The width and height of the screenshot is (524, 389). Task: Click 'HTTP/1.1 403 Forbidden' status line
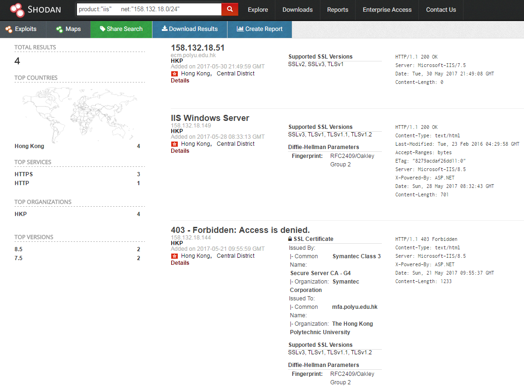tap(426, 239)
